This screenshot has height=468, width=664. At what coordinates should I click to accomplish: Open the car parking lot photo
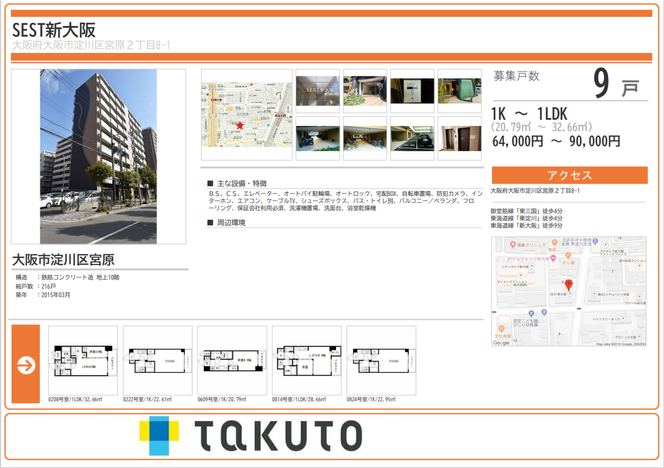[412, 139]
